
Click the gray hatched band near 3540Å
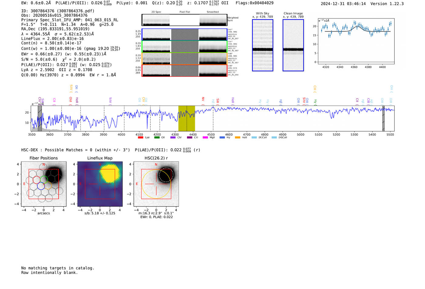[40, 118]
